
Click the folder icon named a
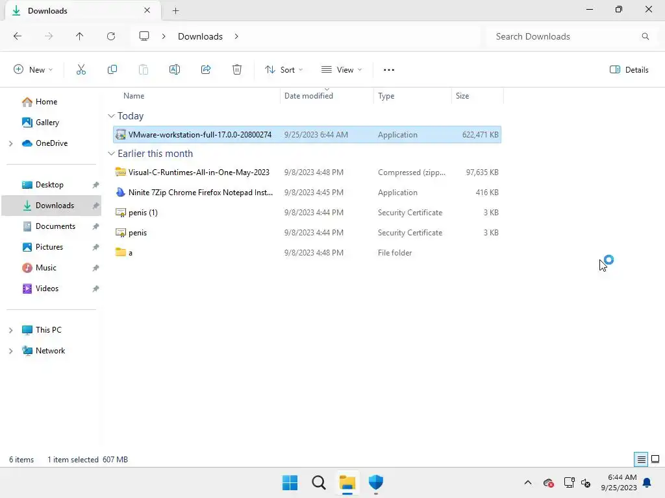point(120,252)
